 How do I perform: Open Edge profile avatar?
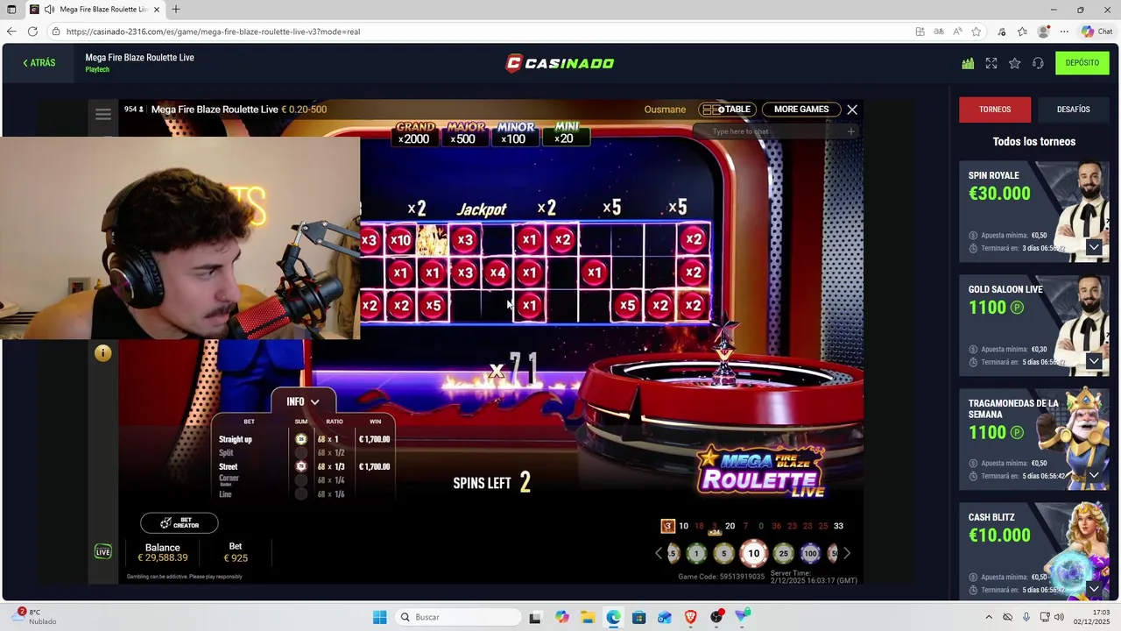[1043, 32]
